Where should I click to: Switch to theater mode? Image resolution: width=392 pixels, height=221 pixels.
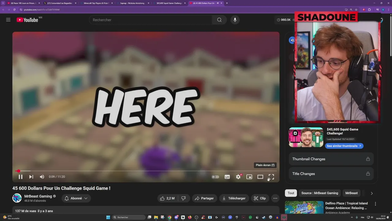tap(260, 177)
